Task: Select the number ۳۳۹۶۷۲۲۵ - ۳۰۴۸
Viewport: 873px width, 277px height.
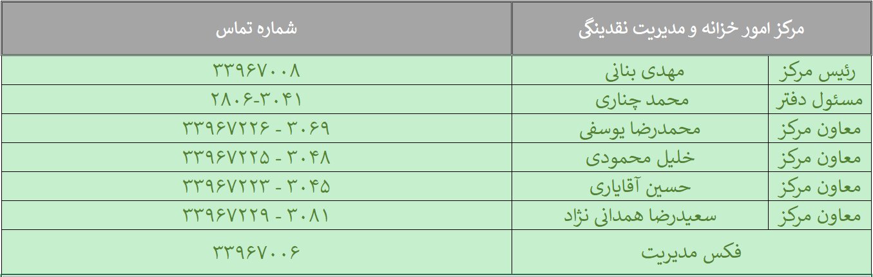Action: click(256, 158)
